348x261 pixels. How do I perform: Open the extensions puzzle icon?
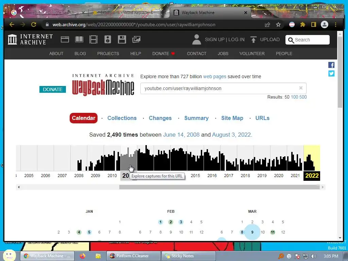coord(302,24)
